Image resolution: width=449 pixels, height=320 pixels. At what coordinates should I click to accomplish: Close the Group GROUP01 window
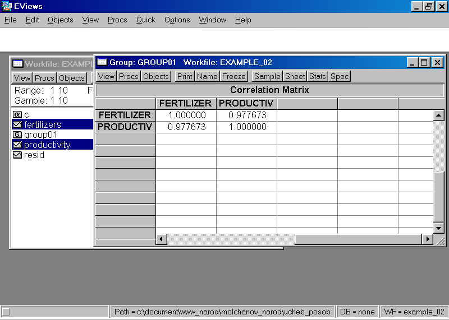click(x=438, y=62)
